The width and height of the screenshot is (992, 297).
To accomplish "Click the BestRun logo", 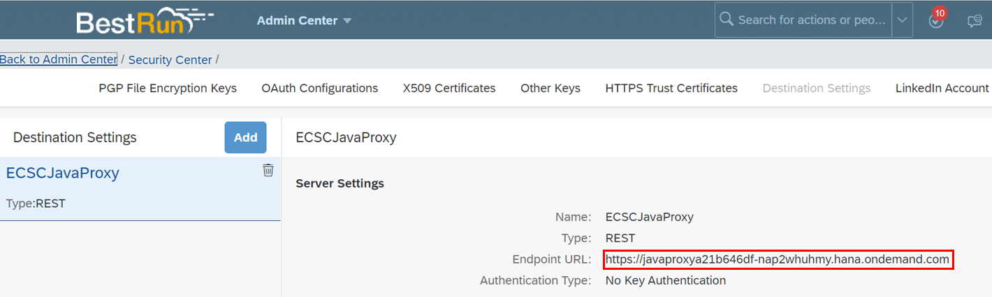I will click(x=145, y=21).
